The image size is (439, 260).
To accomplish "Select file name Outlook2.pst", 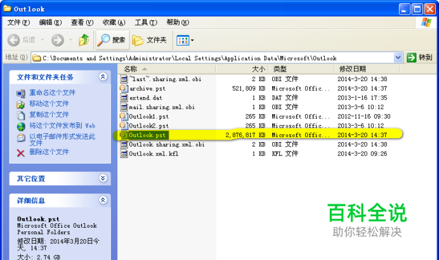I will point(148,126).
